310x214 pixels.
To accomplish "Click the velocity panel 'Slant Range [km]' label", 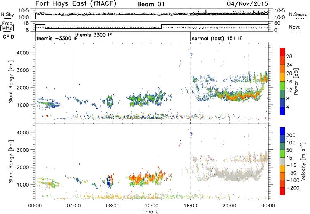I will point(11,161).
